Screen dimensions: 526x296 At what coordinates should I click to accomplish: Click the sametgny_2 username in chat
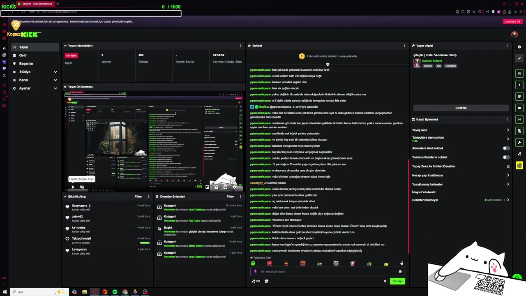click(x=258, y=183)
